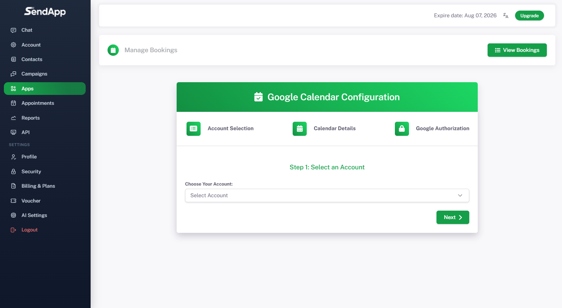
Task: Open Billing & Plans
Action: pos(45,186)
